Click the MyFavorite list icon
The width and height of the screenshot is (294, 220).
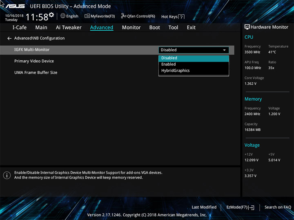click(87, 16)
